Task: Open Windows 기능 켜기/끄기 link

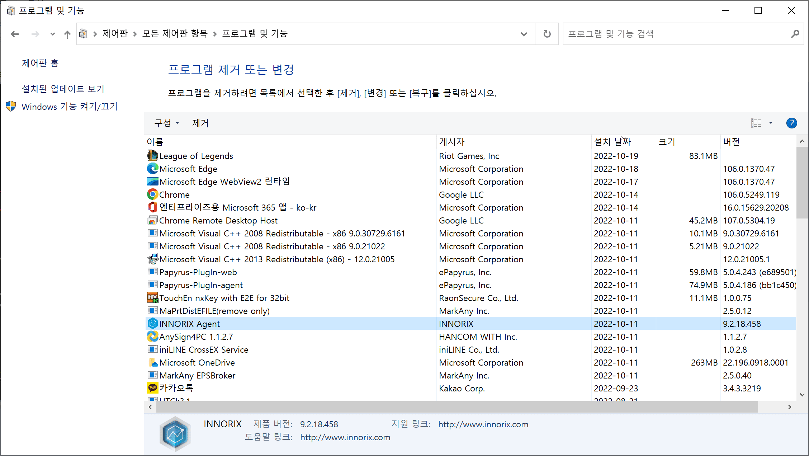Action: coord(70,107)
